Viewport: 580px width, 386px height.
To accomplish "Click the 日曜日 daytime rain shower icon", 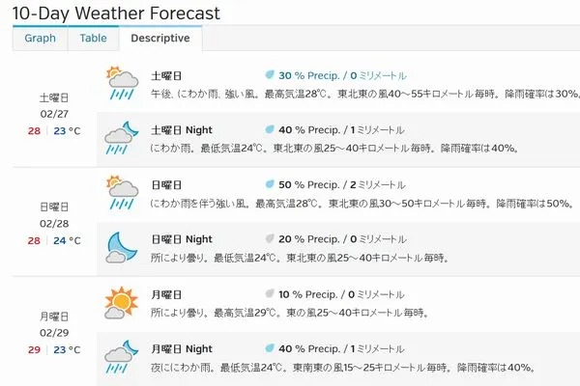I will pos(122,192).
